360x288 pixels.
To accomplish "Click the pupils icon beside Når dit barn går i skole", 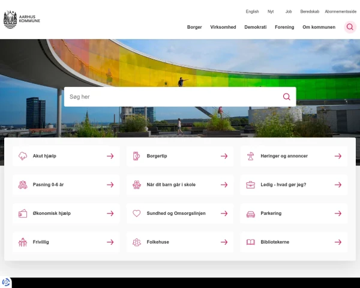I will 137,185.
